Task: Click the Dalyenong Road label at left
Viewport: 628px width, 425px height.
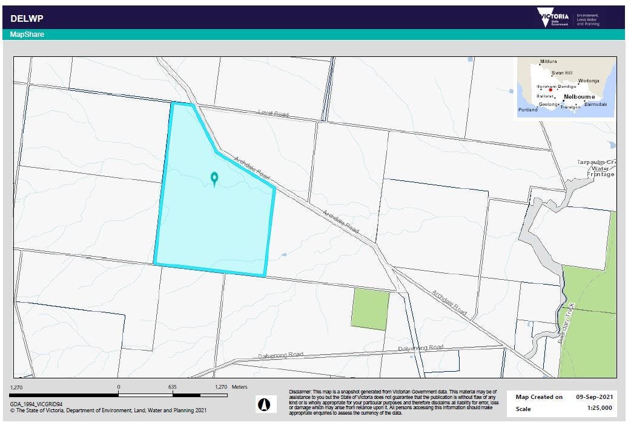Action: click(x=280, y=355)
